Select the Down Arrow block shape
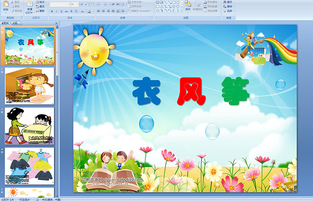Viewport: 313px width, 201px height. tap(178, 6)
